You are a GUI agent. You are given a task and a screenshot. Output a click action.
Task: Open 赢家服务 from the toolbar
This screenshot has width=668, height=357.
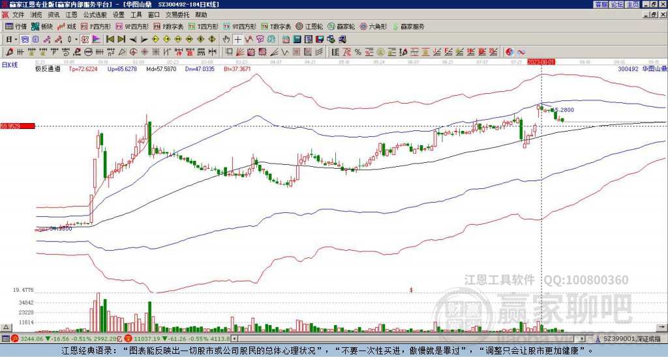point(408,26)
